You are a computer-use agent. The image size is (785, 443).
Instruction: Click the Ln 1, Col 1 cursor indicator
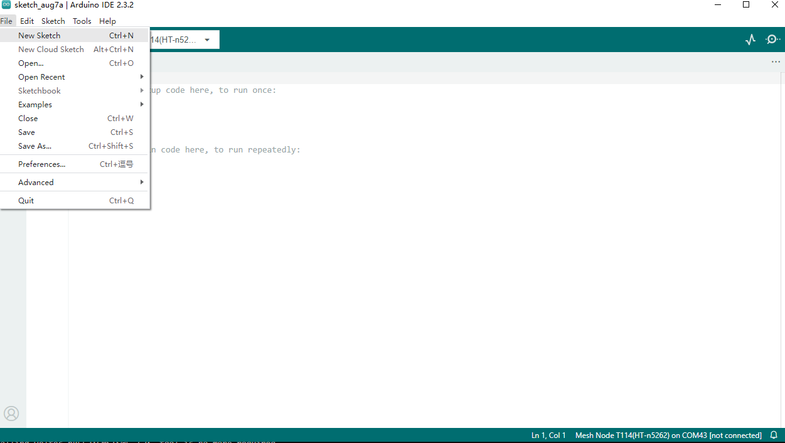click(x=548, y=435)
